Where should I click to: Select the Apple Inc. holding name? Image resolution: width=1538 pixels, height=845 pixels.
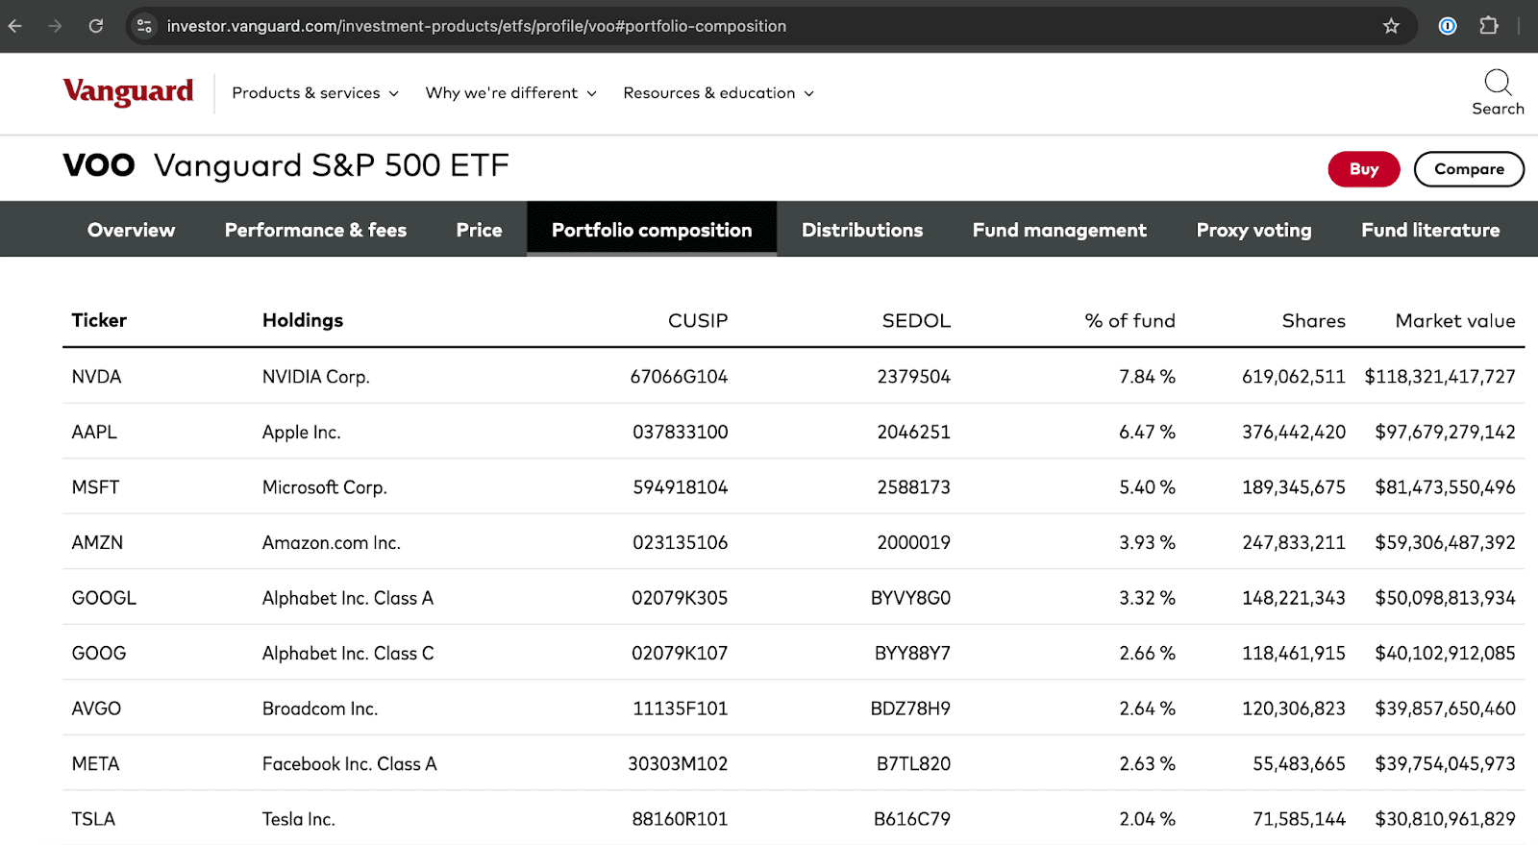point(302,433)
